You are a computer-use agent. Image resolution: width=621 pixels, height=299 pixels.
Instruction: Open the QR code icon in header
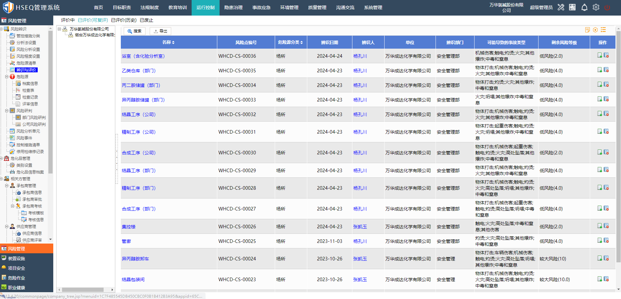pyautogui.click(x=572, y=7)
